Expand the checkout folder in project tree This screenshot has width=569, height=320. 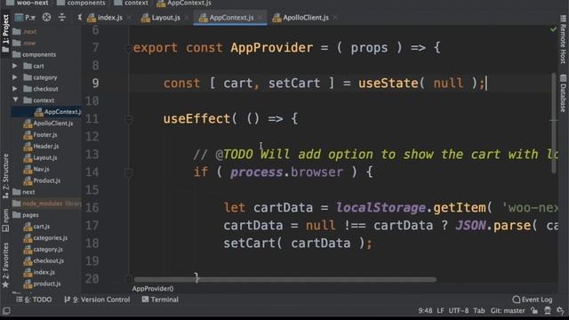point(15,89)
